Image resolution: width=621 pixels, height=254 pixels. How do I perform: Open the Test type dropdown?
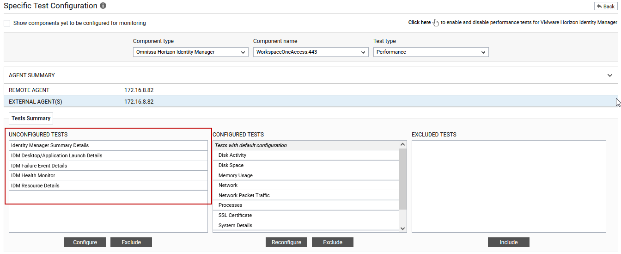(x=431, y=52)
